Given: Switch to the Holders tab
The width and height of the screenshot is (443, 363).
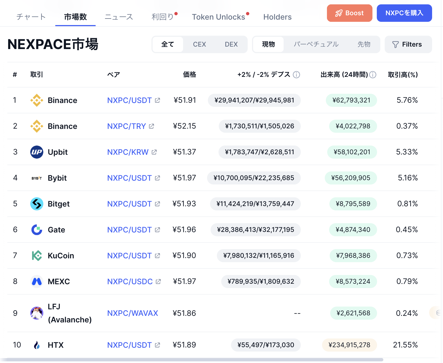Looking at the screenshot, I should click(x=277, y=17).
